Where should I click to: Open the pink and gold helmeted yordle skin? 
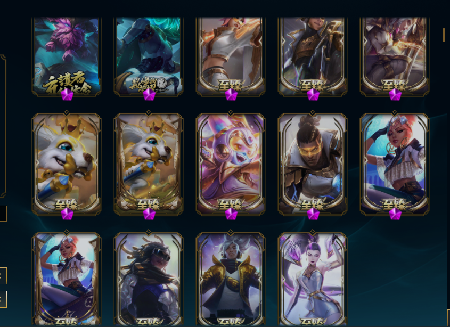231,164
